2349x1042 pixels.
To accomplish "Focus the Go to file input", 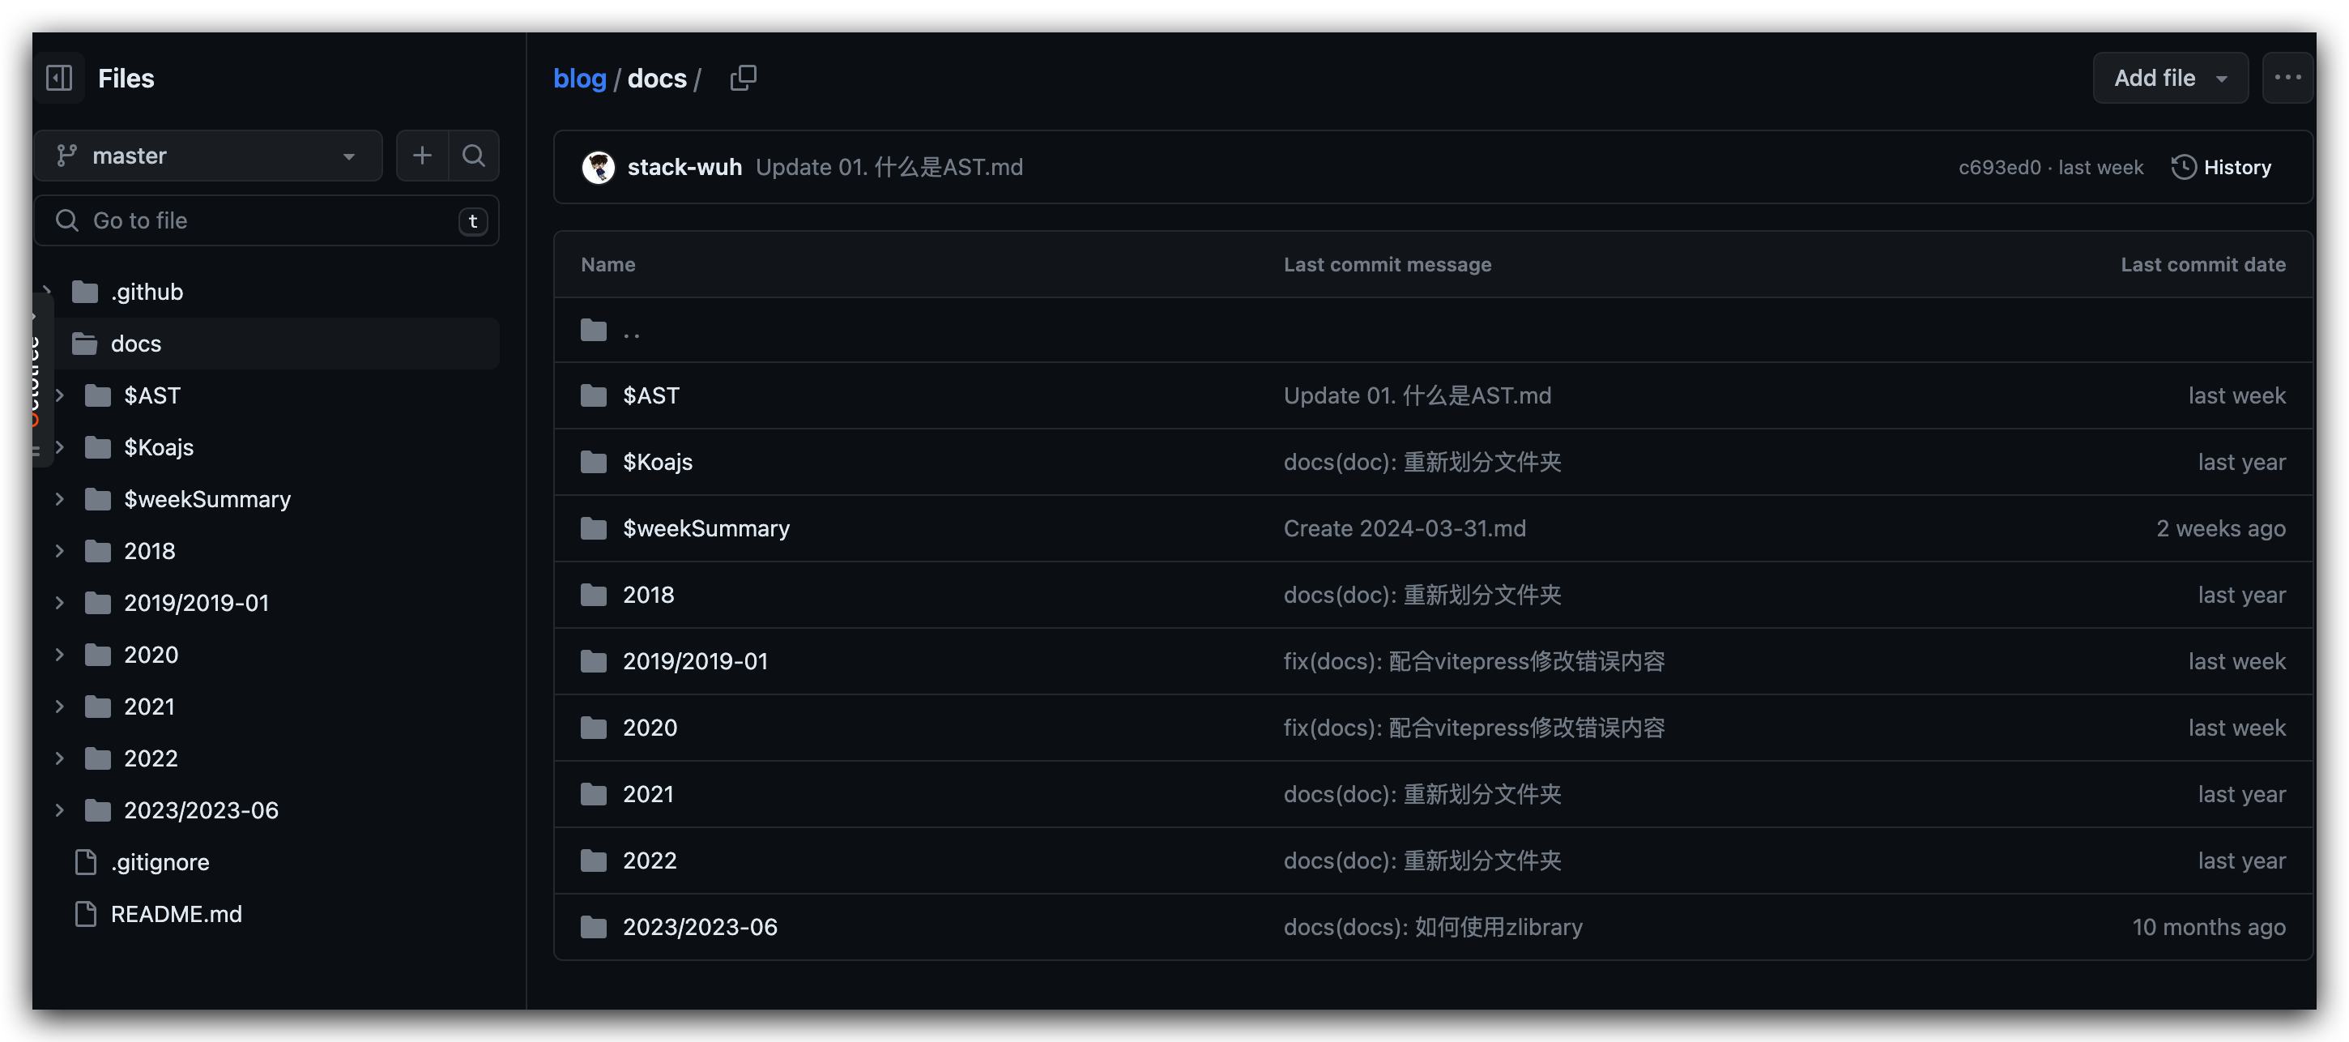I will click(x=266, y=222).
